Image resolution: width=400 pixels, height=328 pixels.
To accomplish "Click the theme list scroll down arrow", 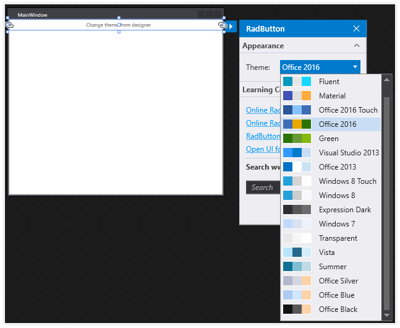I will point(386,316).
